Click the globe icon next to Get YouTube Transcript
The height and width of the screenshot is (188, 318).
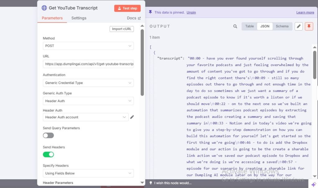pos(44,8)
